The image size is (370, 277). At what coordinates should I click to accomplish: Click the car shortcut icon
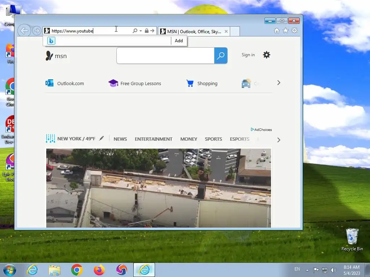coord(246,83)
